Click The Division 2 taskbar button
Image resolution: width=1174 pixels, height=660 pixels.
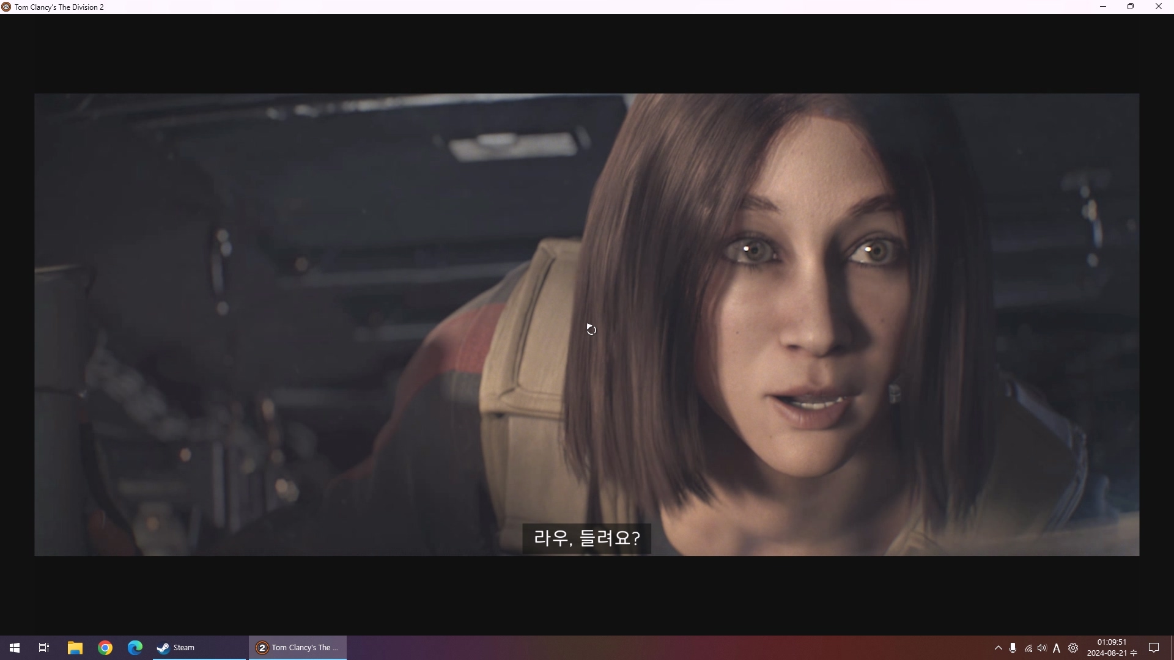(298, 648)
